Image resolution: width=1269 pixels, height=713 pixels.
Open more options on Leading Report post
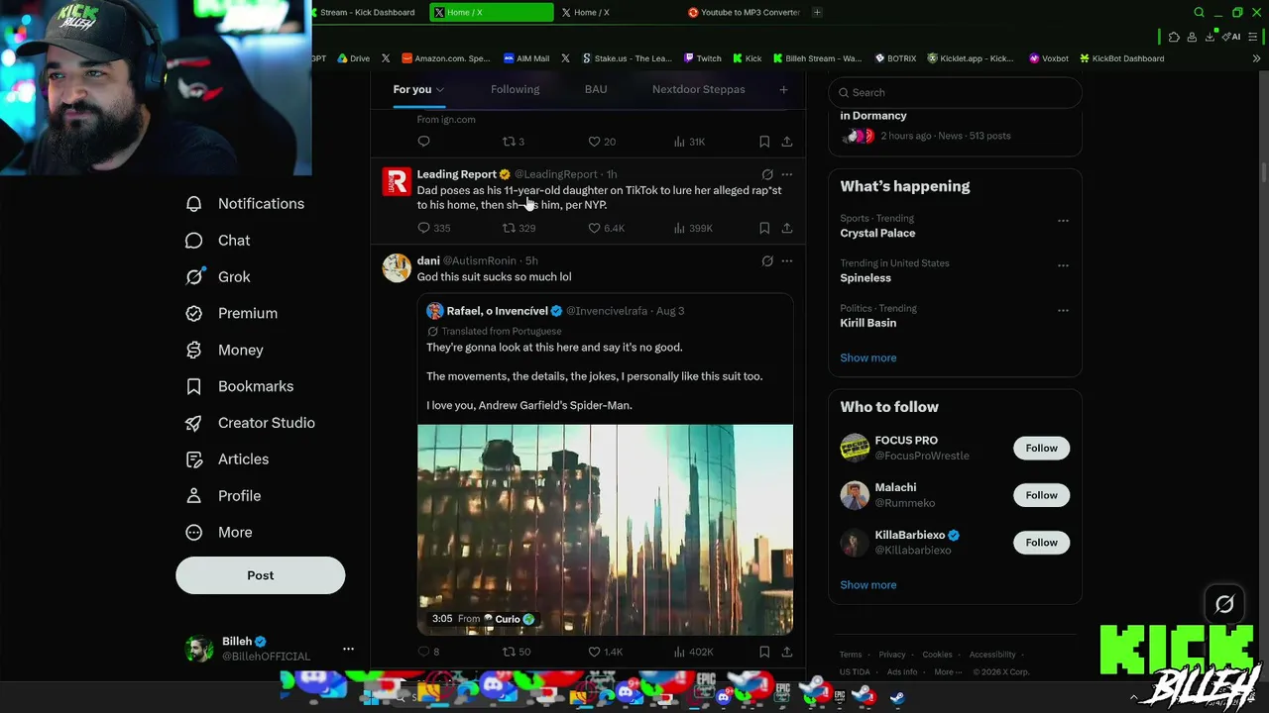(x=787, y=174)
